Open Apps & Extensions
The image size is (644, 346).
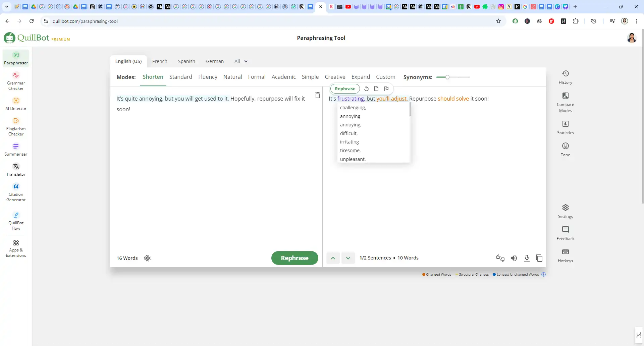pyautogui.click(x=16, y=248)
